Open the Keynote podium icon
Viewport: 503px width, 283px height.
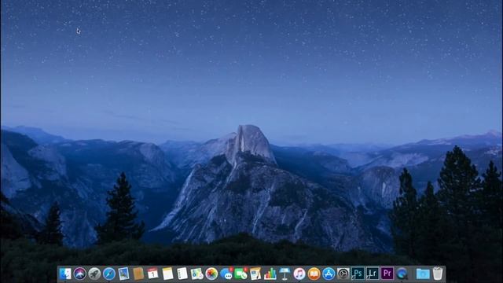285,274
